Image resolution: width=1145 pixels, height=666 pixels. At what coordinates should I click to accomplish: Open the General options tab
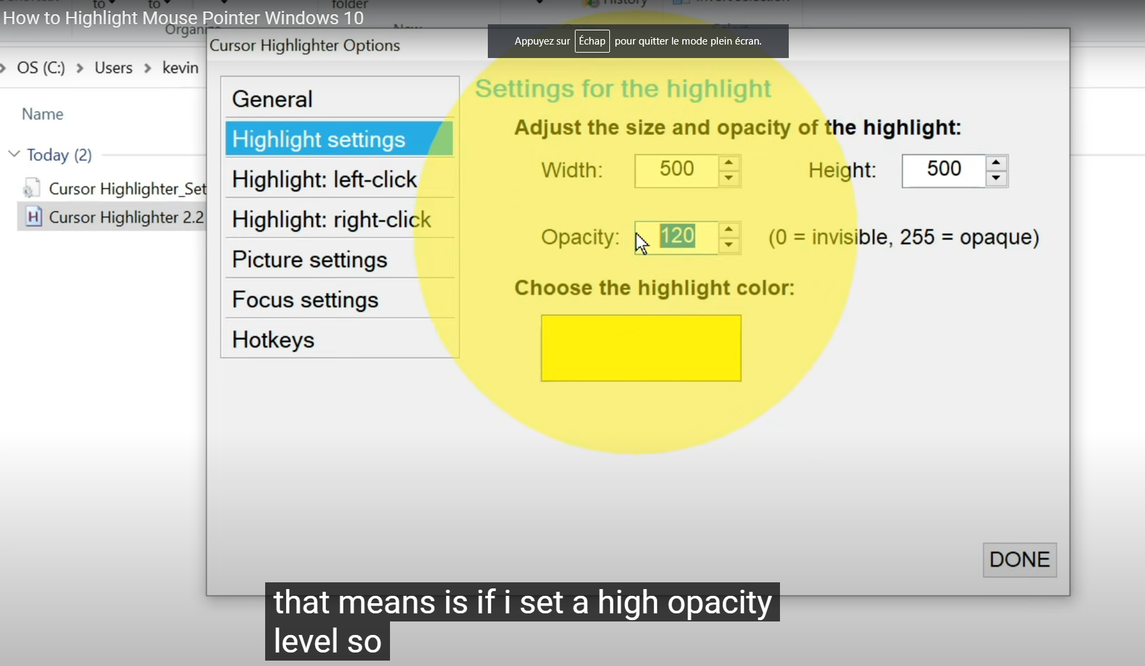pos(339,99)
